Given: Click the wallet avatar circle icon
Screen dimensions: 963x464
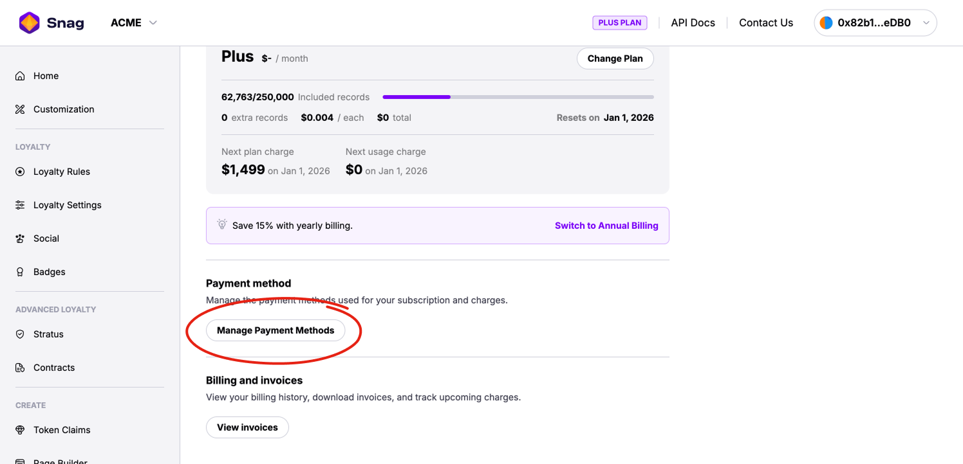Looking at the screenshot, I should click(x=826, y=23).
